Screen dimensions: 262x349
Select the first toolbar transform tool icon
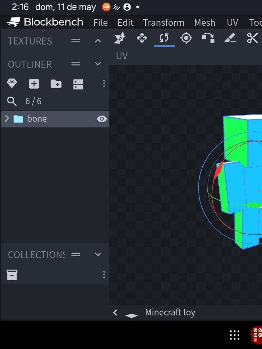[120, 38]
